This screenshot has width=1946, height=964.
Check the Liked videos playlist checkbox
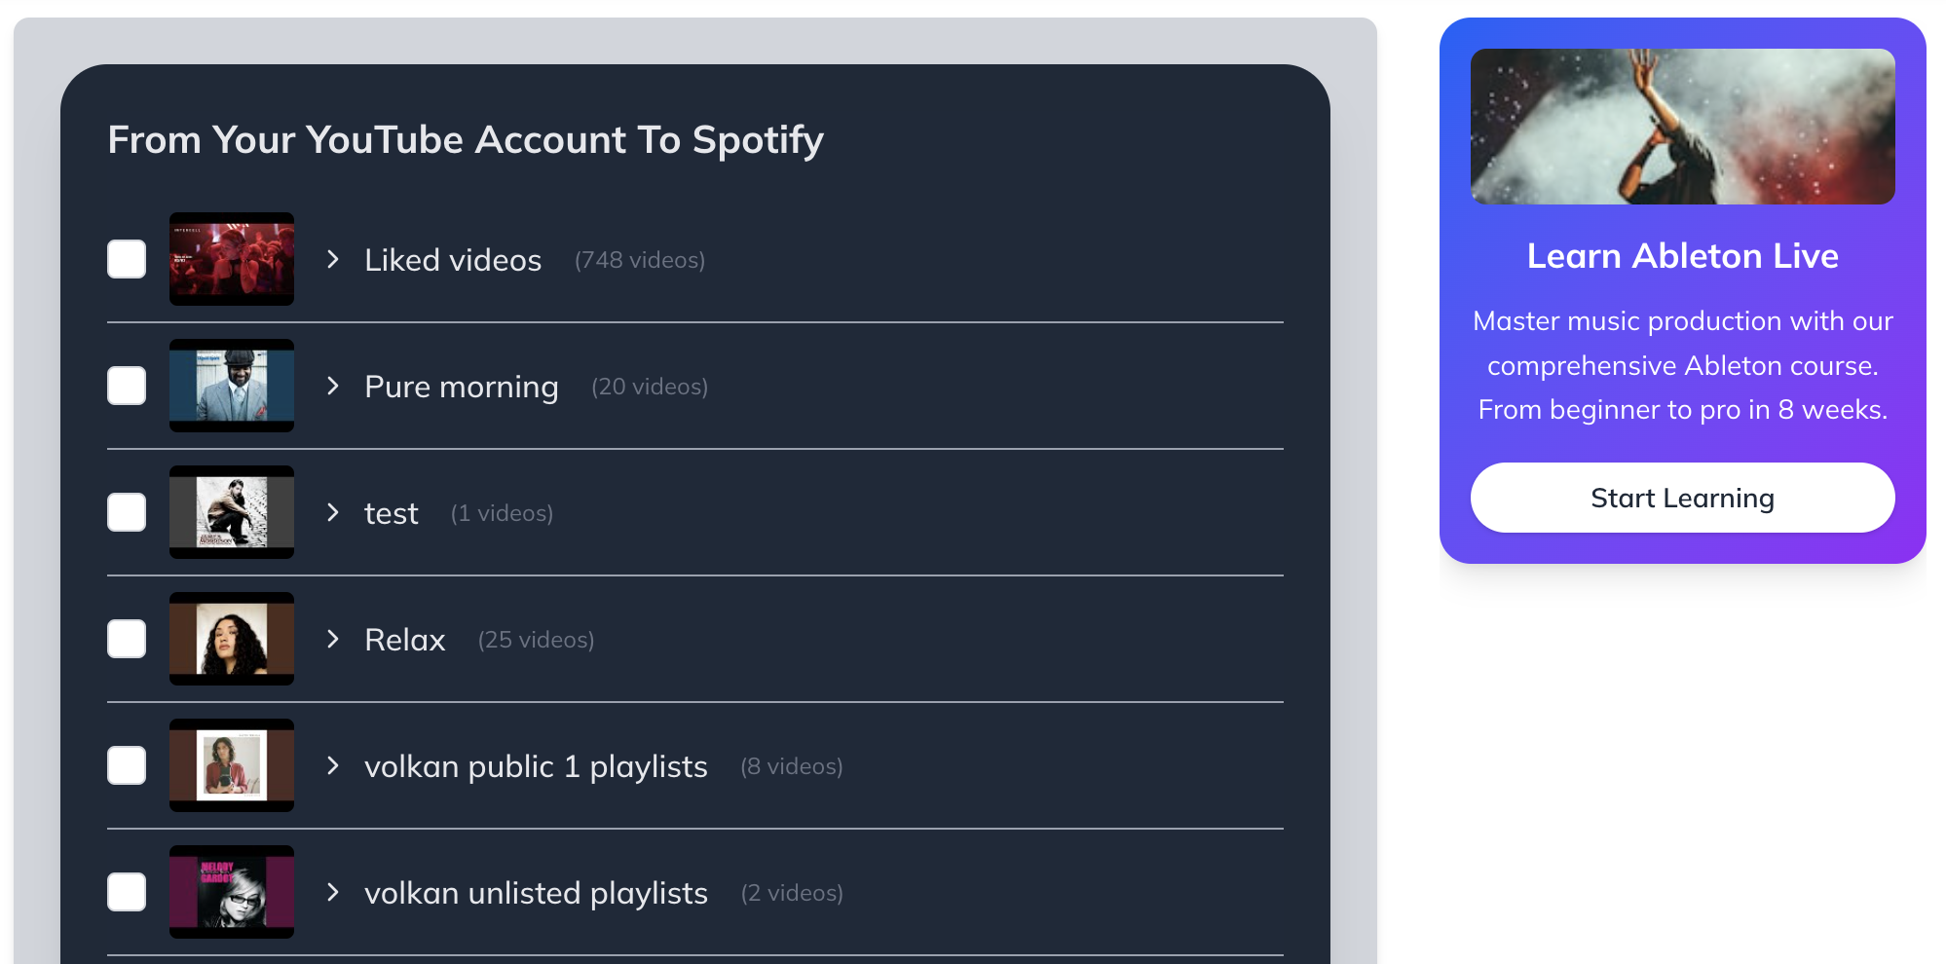tap(127, 259)
